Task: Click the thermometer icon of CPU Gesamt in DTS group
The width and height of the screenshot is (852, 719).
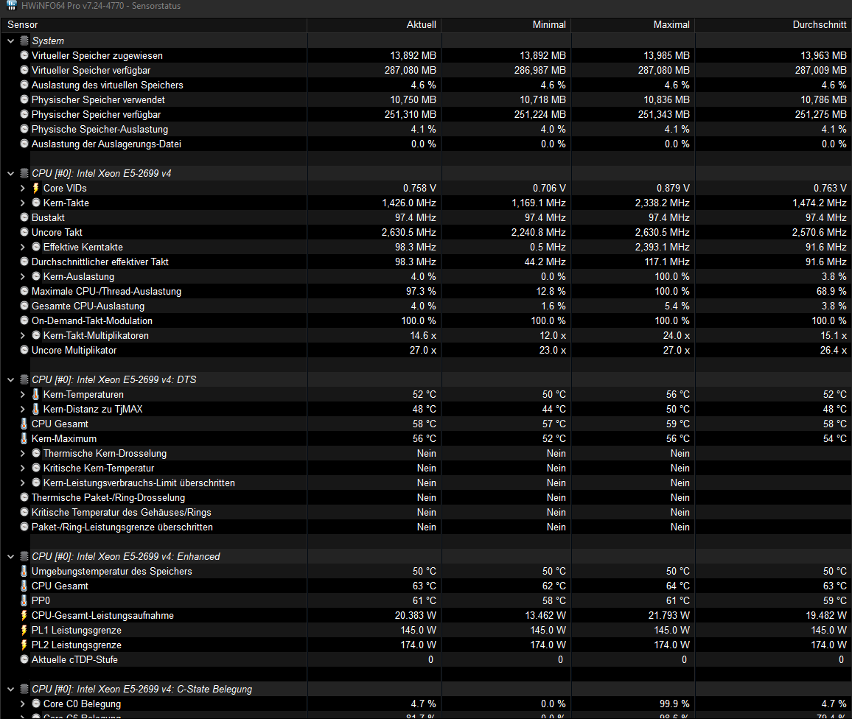Action: tap(24, 424)
